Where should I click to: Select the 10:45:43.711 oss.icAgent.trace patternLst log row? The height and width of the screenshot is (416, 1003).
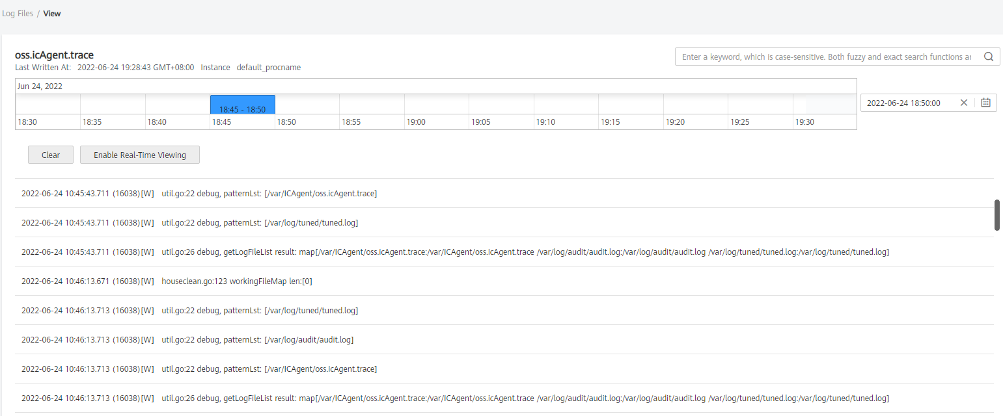click(x=504, y=194)
